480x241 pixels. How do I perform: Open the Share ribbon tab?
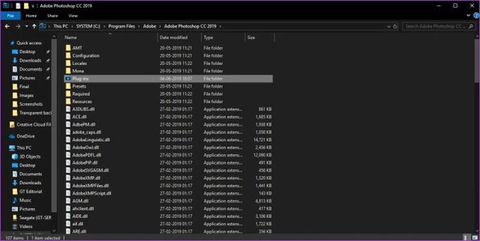click(x=52, y=16)
